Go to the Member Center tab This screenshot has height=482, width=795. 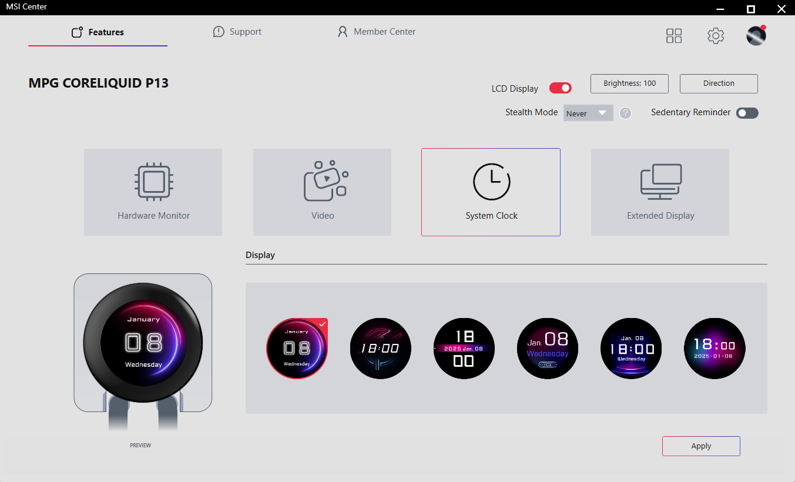coord(377,32)
